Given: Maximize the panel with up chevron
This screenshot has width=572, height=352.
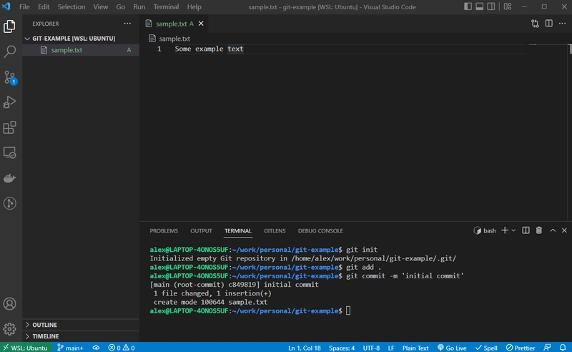Looking at the screenshot, I should pos(553,230).
